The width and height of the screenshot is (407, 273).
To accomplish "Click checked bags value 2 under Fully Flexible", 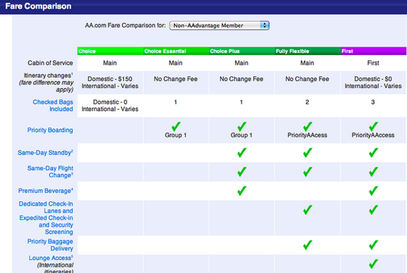I will click(x=307, y=102).
